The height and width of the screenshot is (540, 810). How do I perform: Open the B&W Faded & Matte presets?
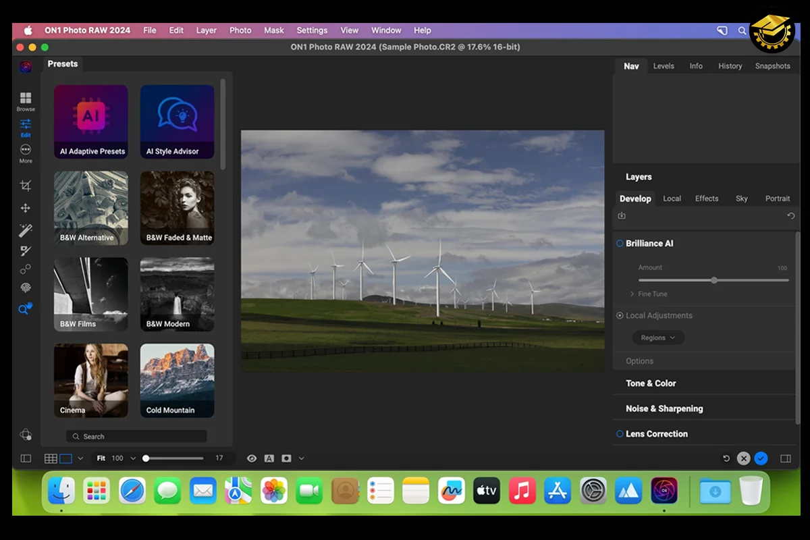[178, 208]
